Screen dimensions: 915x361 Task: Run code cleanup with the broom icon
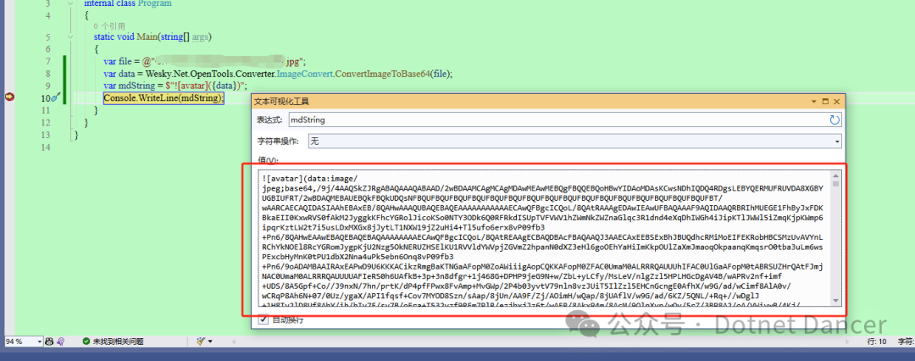tap(201, 342)
